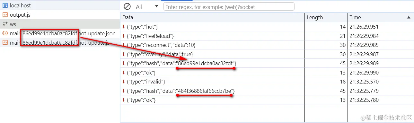
Task: Clear messages with the block icon
Action: pyautogui.click(x=127, y=6)
